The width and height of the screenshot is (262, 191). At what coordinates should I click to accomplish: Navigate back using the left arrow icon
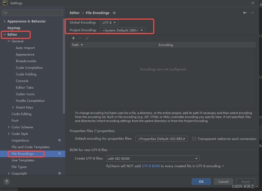click(245, 12)
